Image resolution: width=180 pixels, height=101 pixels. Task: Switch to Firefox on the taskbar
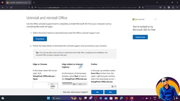coord(132,98)
